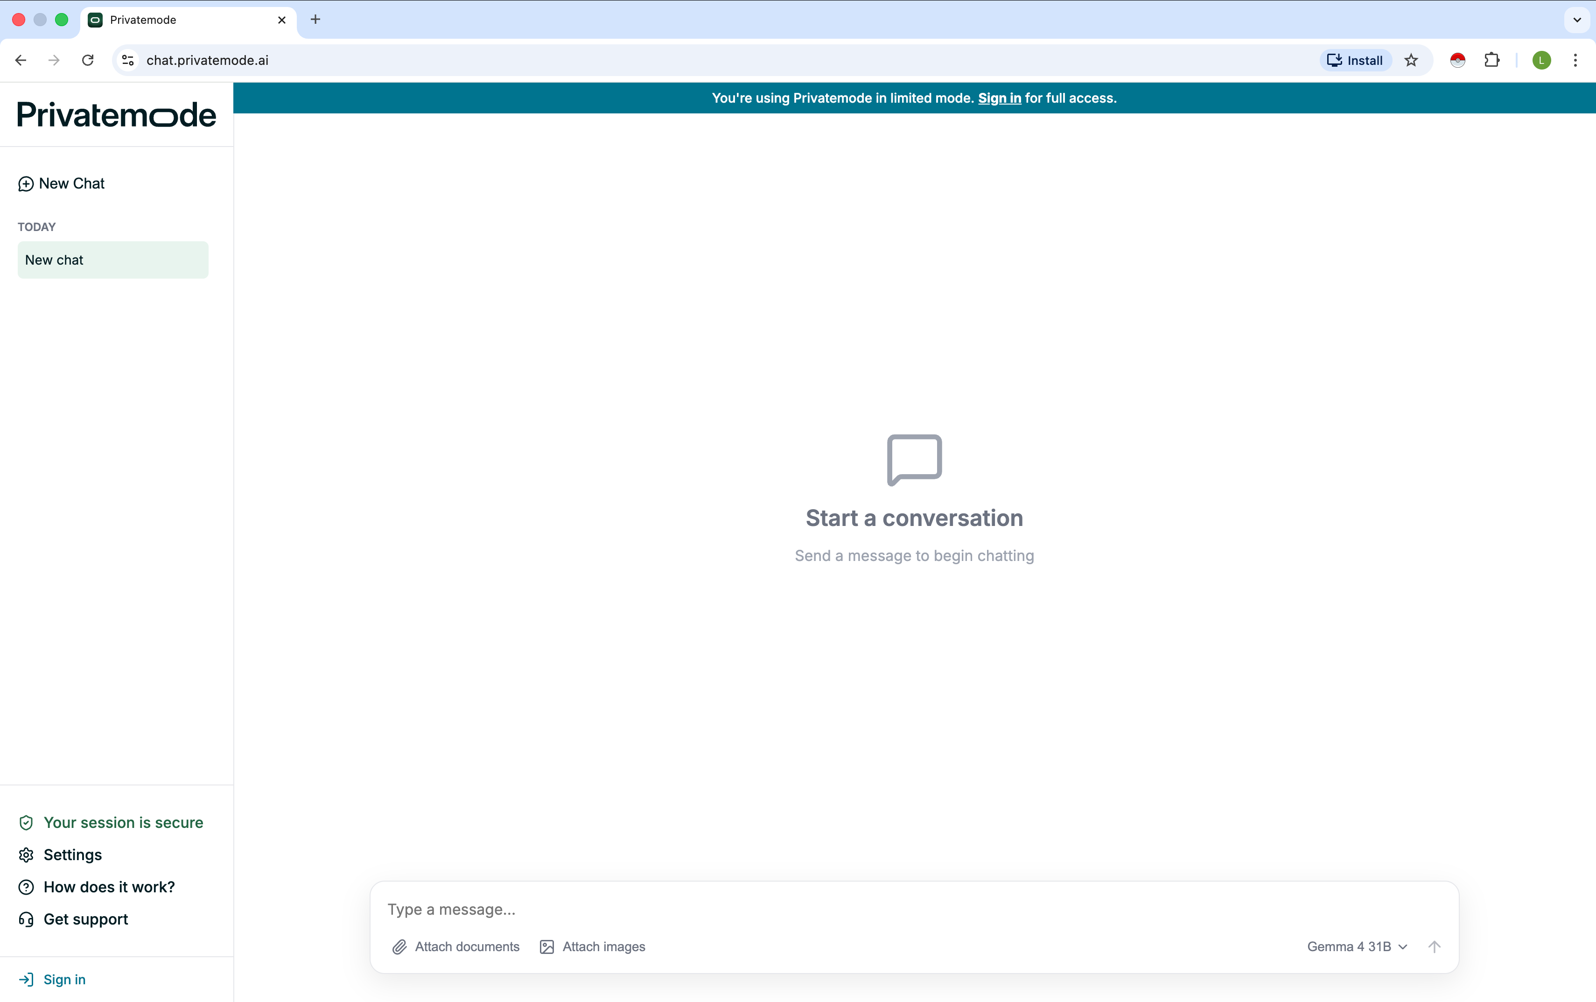Open 'How does it work?' help
This screenshot has width=1596, height=1002.
point(97,887)
